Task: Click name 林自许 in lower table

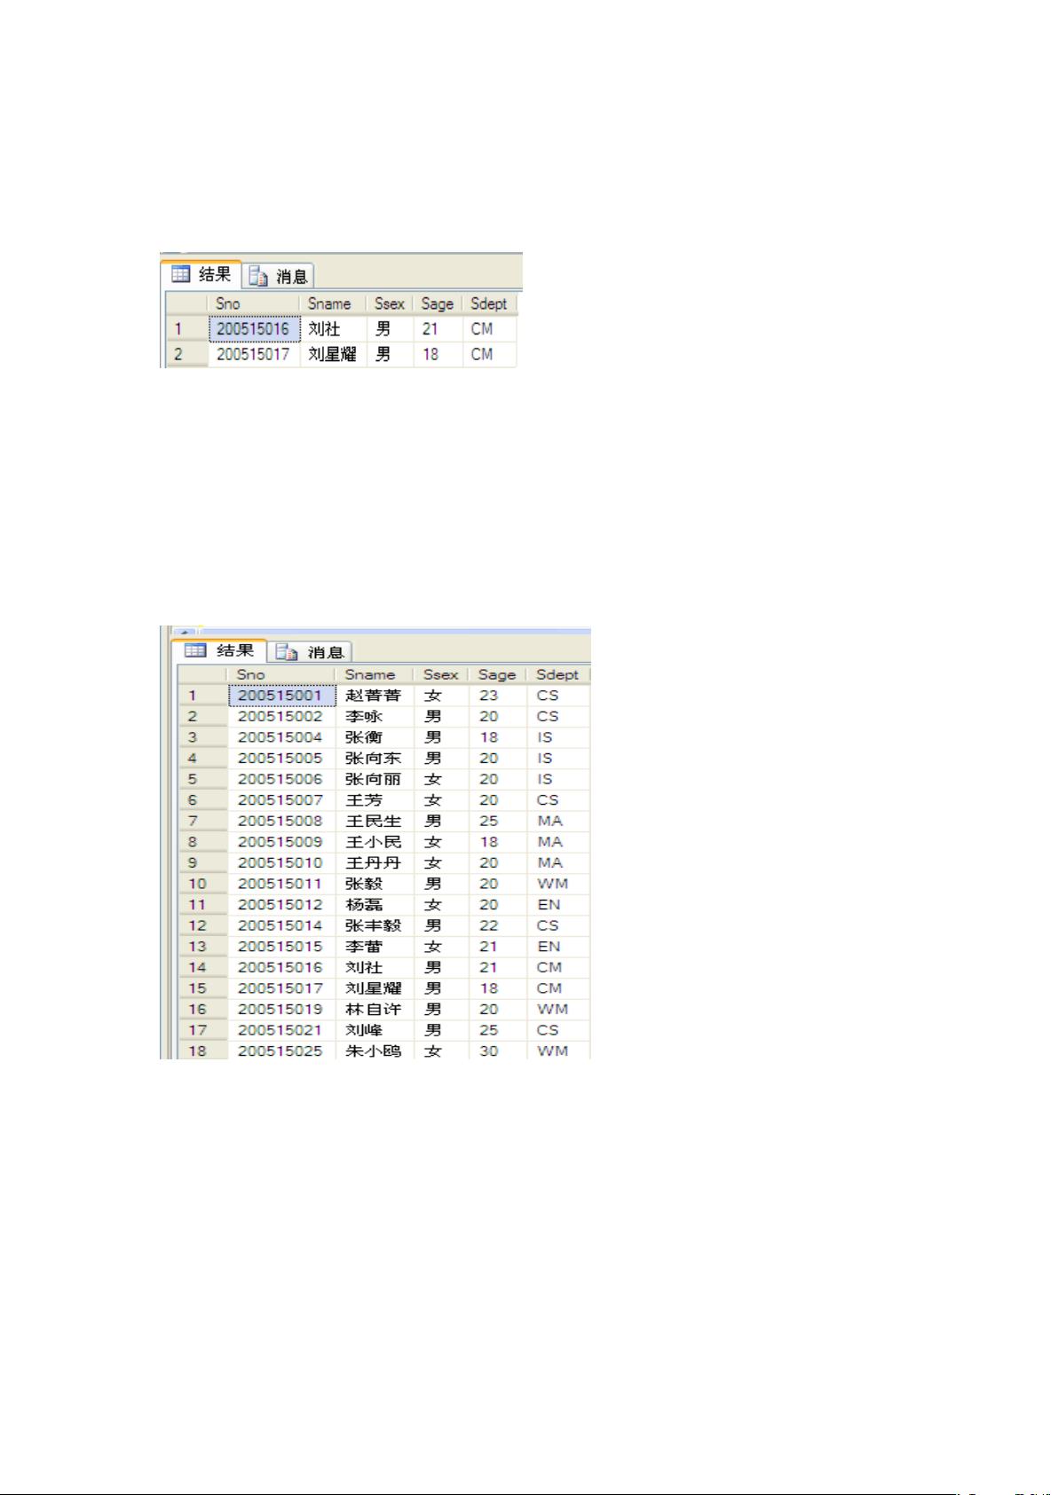Action: (374, 1010)
